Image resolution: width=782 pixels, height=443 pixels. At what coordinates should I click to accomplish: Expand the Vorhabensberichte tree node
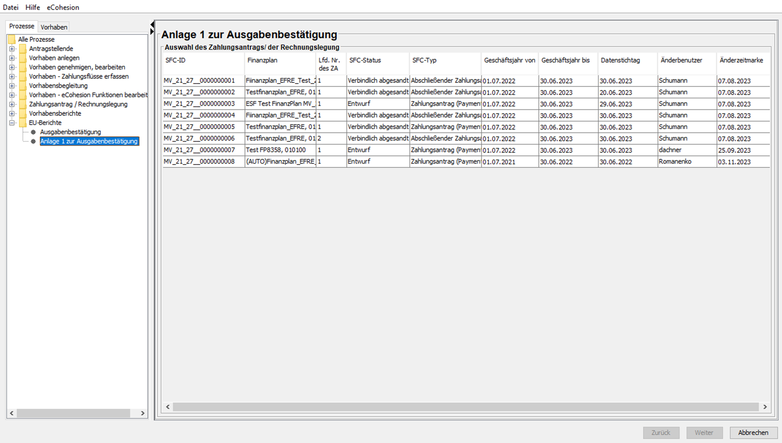coord(12,114)
